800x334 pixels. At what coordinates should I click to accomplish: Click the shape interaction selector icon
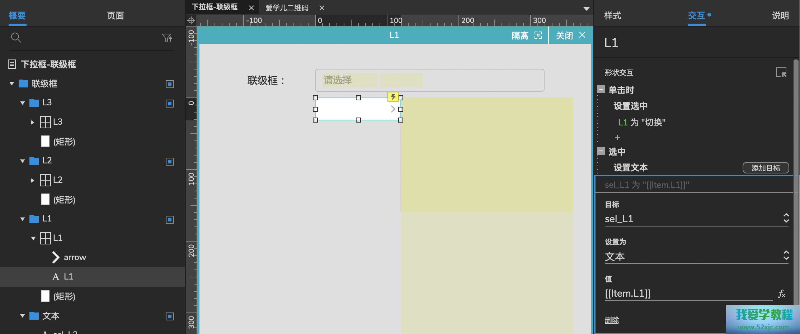[x=781, y=72]
